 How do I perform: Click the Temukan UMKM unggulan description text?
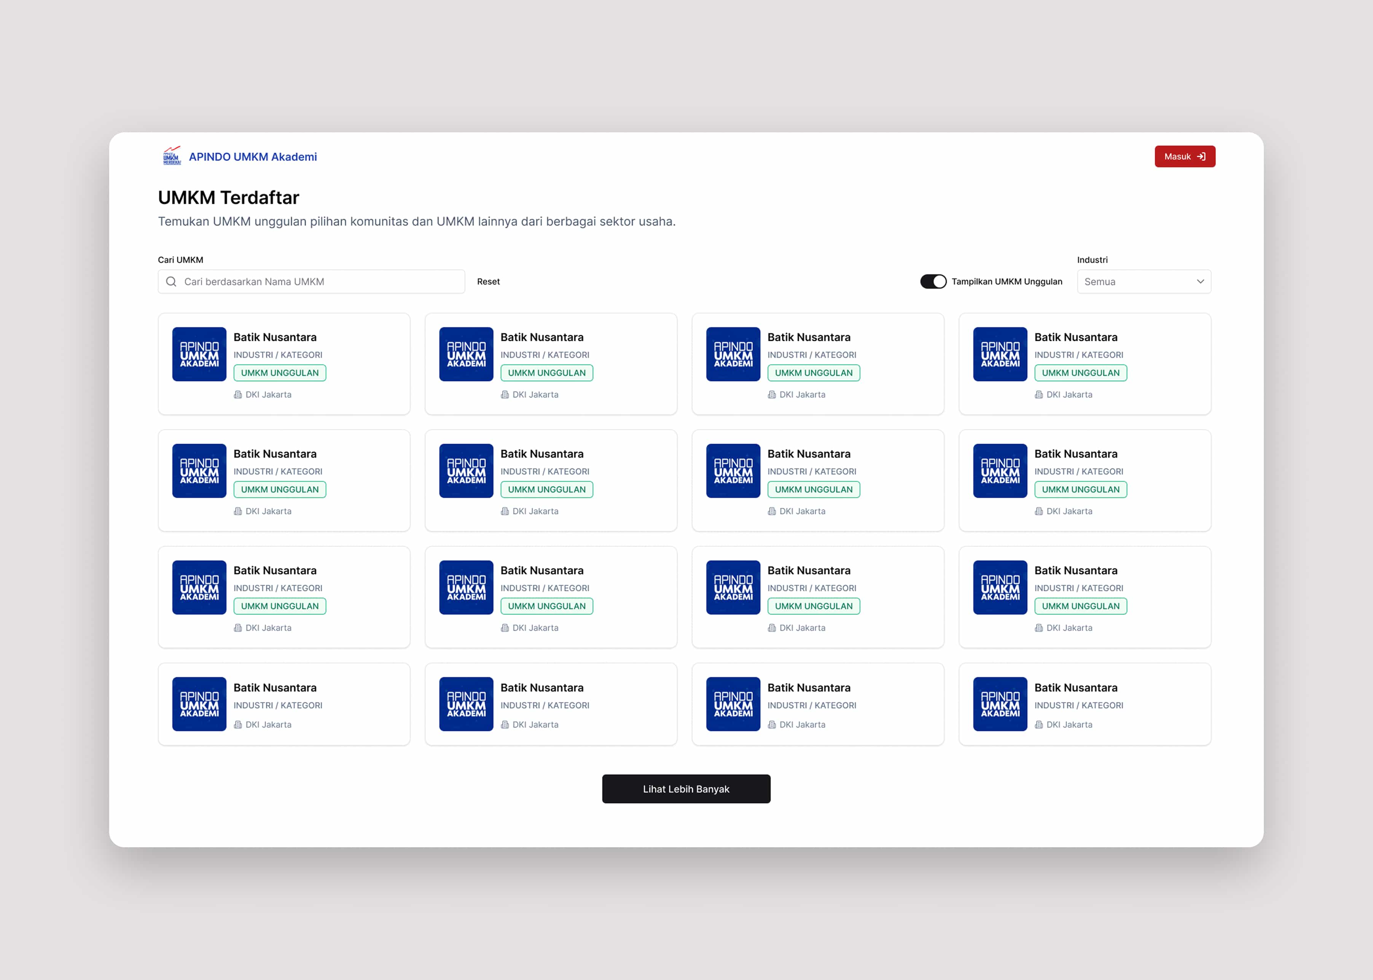pos(416,221)
